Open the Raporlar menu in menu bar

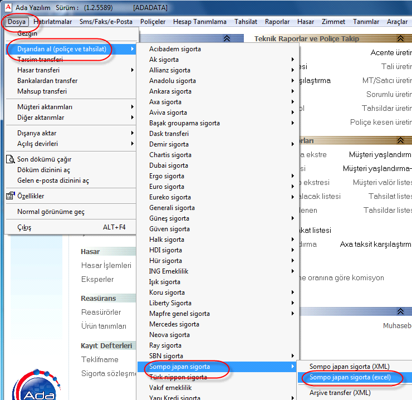tap(277, 22)
